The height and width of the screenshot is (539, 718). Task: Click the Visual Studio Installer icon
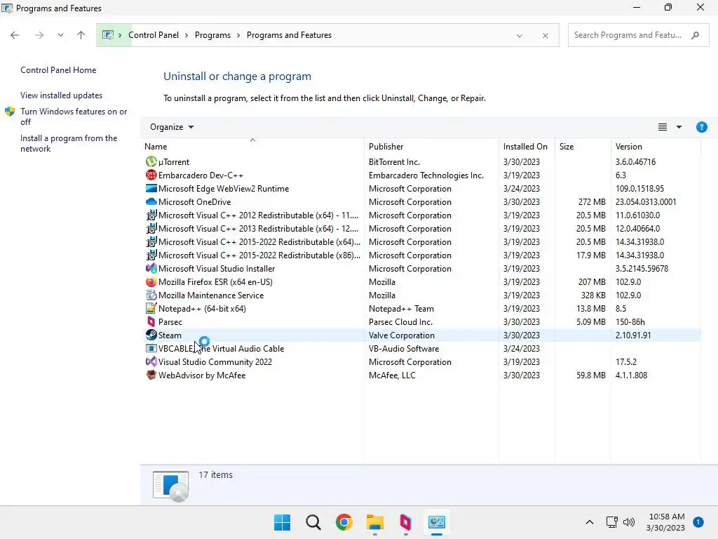[x=151, y=269]
